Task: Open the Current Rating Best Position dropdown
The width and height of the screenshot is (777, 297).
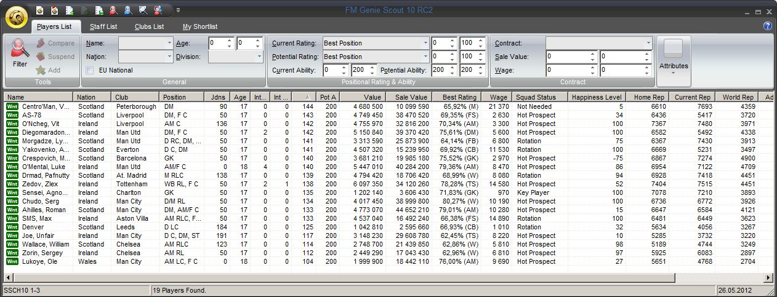Action: pyautogui.click(x=425, y=43)
